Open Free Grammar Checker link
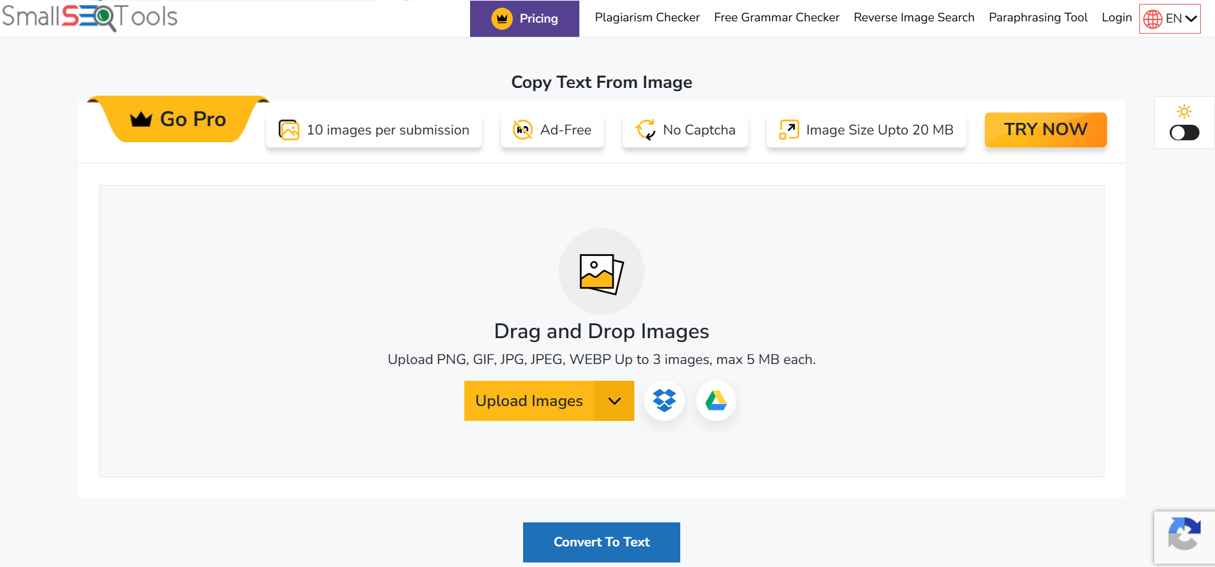 tap(777, 17)
